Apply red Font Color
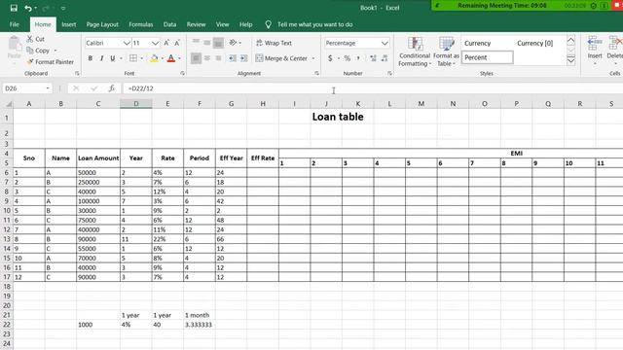The image size is (623, 350). pyautogui.click(x=171, y=58)
